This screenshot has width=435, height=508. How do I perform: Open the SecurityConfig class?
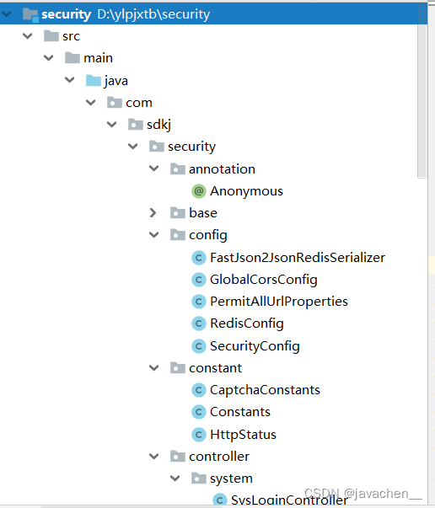255,346
